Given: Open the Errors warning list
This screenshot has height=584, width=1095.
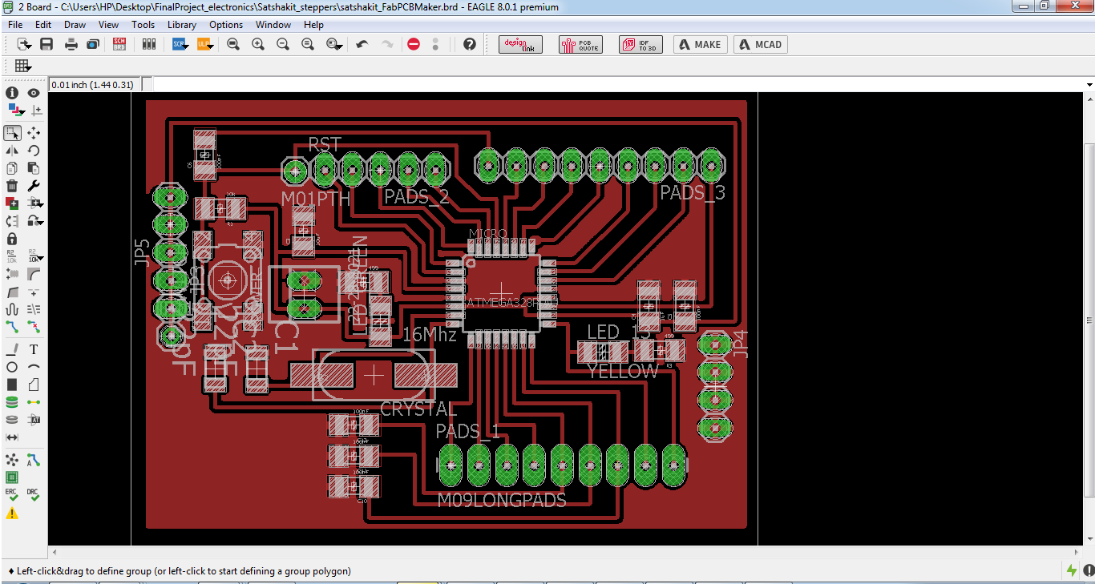Looking at the screenshot, I should 12,514.
